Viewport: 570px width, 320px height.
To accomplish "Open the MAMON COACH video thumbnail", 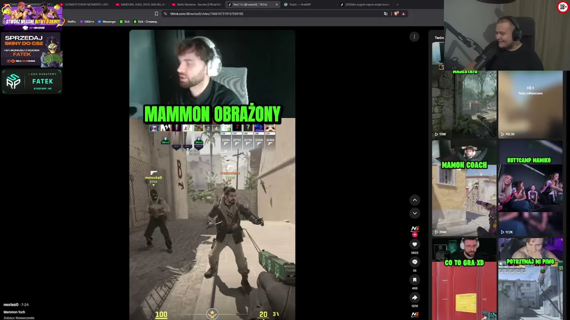I will click(464, 188).
